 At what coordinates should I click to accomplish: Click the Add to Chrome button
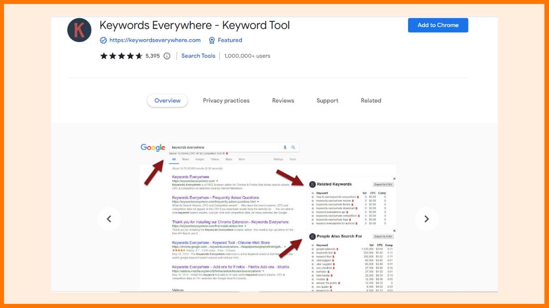pos(438,25)
